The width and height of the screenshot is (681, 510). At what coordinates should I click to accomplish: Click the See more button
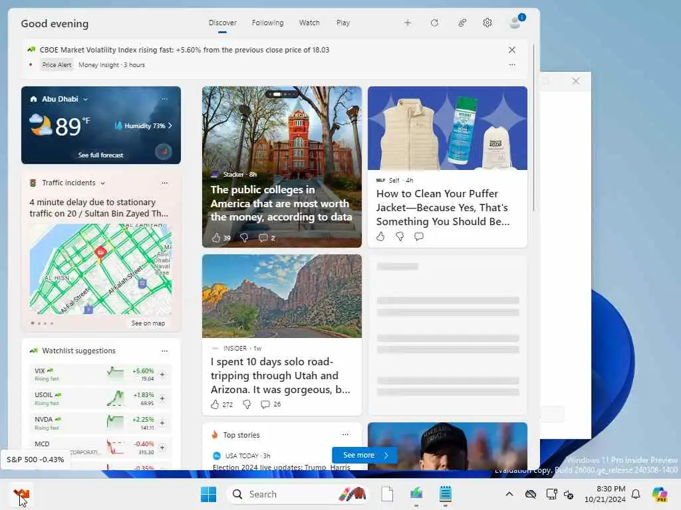pos(365,455)
